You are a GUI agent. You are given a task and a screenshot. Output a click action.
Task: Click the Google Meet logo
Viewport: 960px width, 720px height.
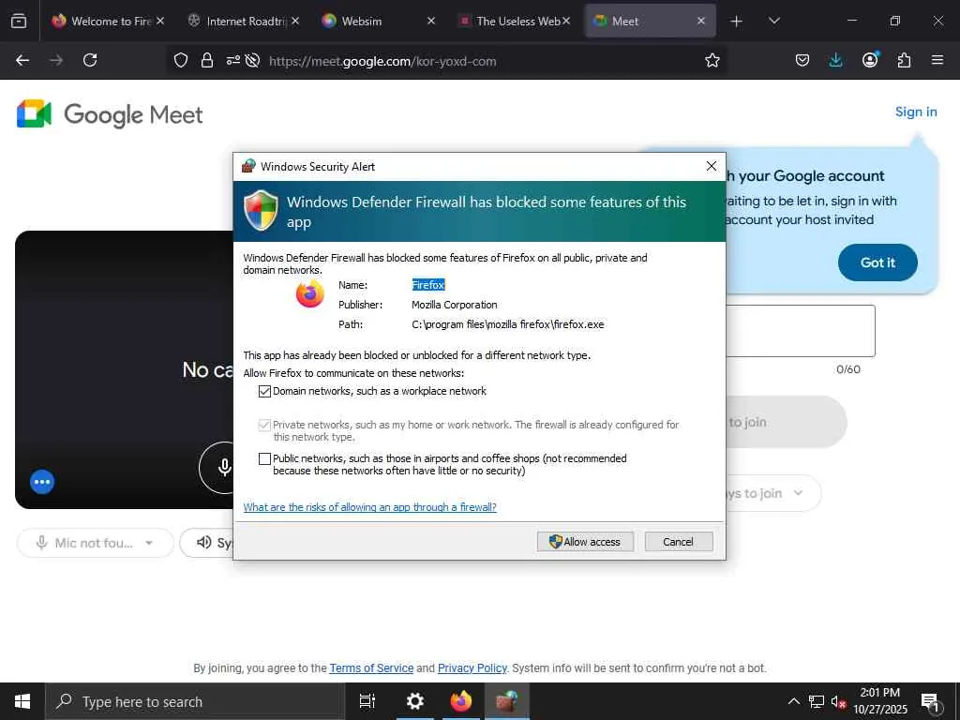coord(110,114)
